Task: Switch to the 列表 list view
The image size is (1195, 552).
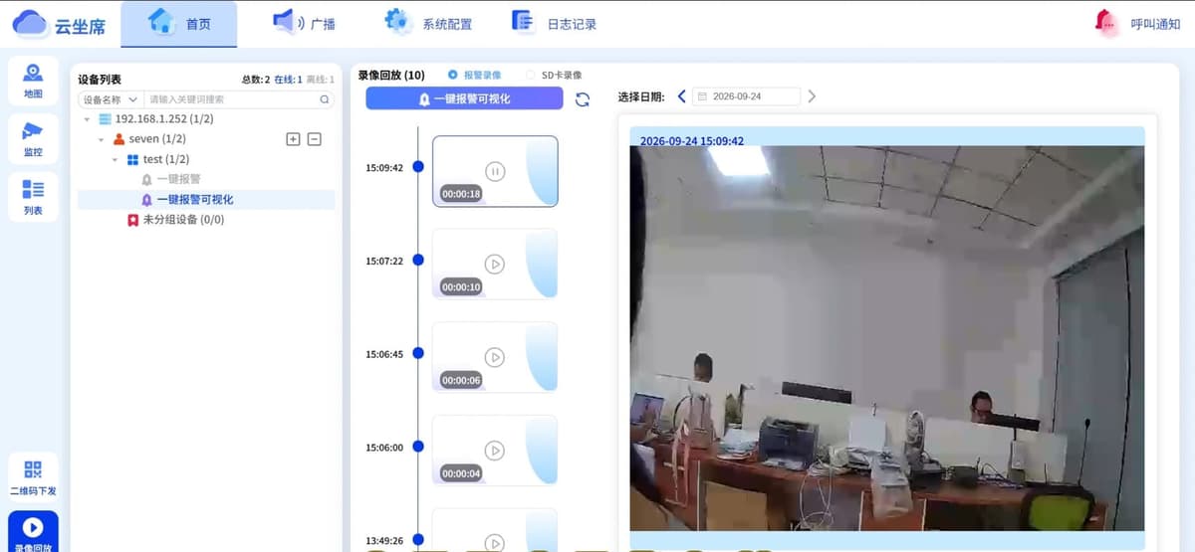Action: [33, 197]
